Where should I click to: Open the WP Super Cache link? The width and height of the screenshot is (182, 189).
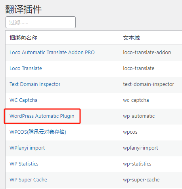[28, 180]
